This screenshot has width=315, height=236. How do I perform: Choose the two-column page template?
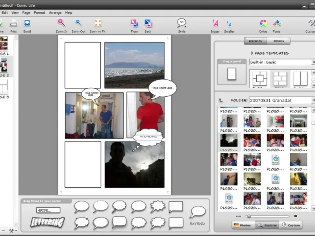click(300, 78)
